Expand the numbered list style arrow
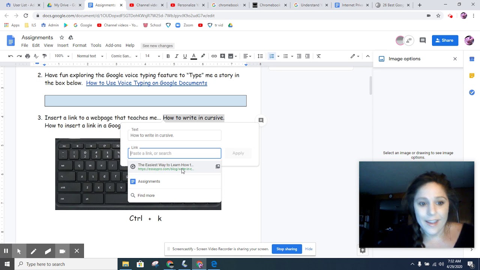Viewport: 480px width, 270px height. 278,56
